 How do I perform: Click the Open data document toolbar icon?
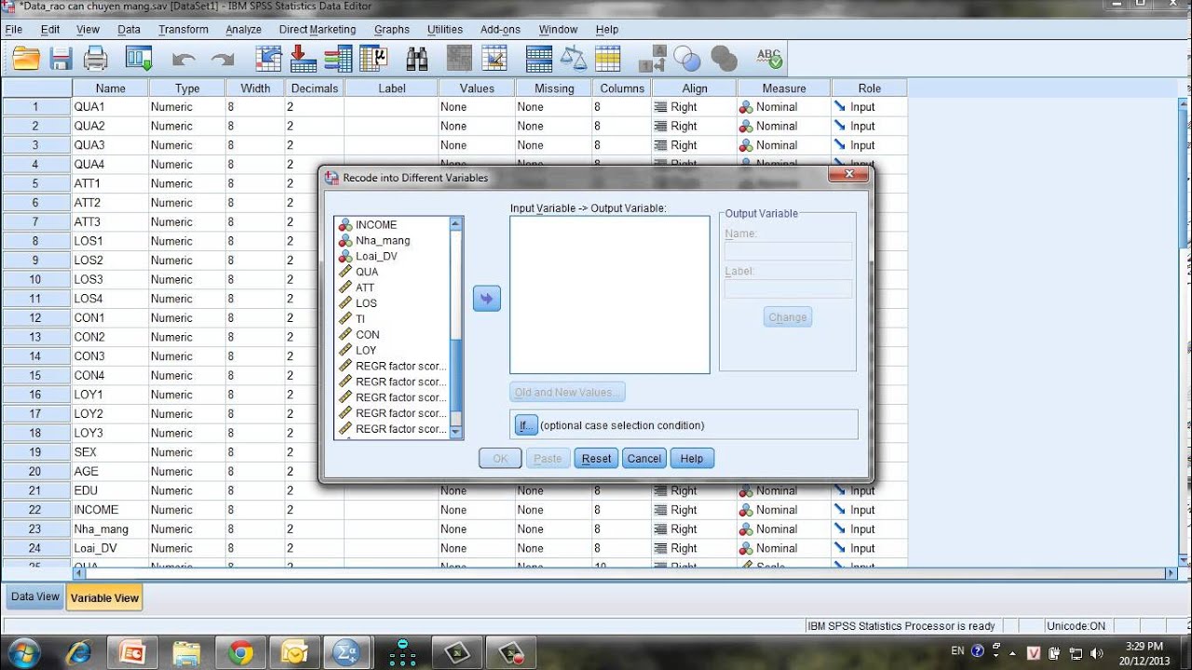coord(26,59)
